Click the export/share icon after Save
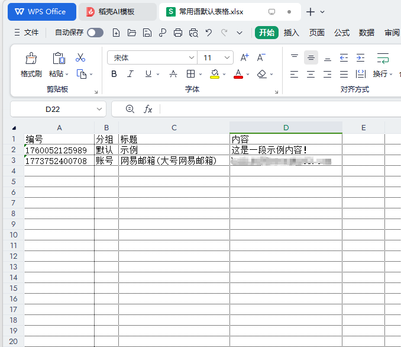The height and width of the screenshot is (347, 401). click(x=163, y=33)
